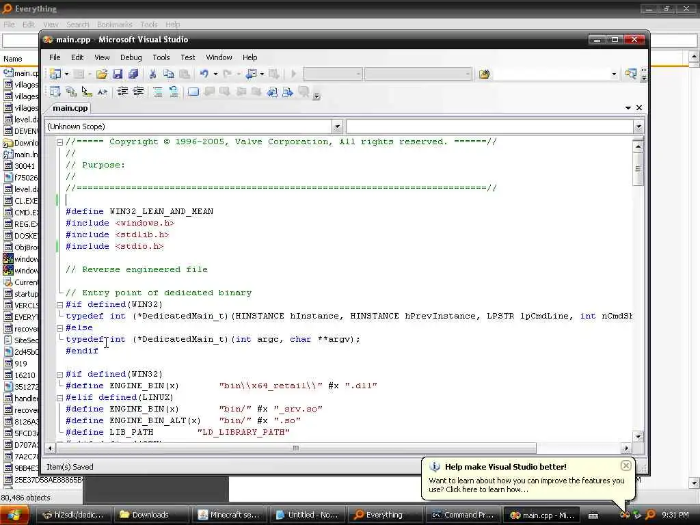Screen dimensions: 700x525
Task: Click into the Find combo box
Action: 551,74
